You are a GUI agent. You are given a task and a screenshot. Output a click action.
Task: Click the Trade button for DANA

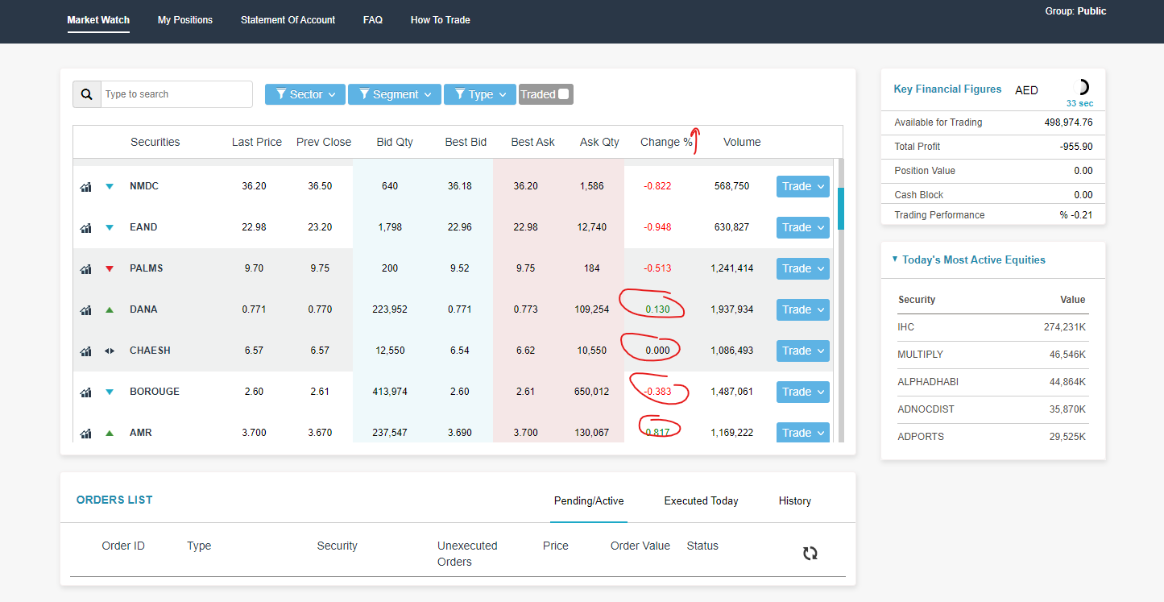click(796, 309)
